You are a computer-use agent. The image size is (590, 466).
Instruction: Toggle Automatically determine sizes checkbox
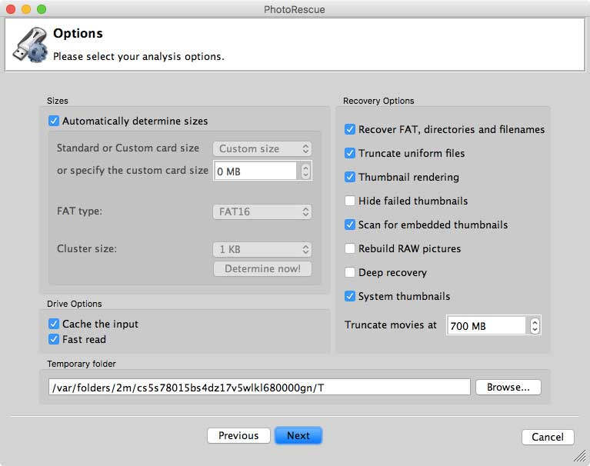pos(54,121)
